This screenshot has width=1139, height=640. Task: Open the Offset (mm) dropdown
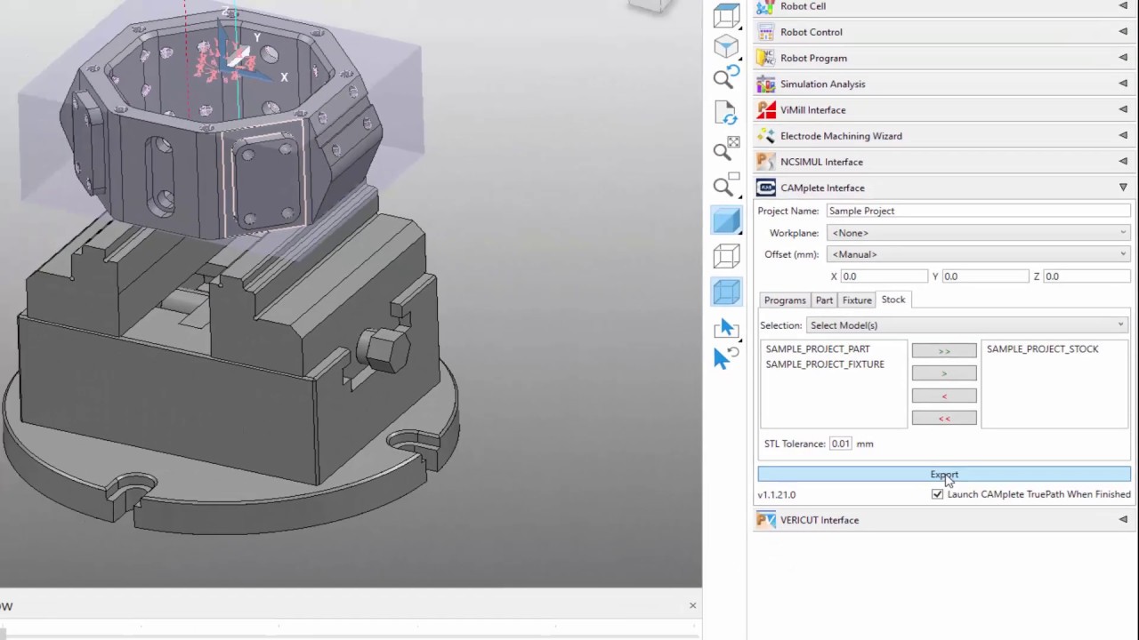[979, 254]
